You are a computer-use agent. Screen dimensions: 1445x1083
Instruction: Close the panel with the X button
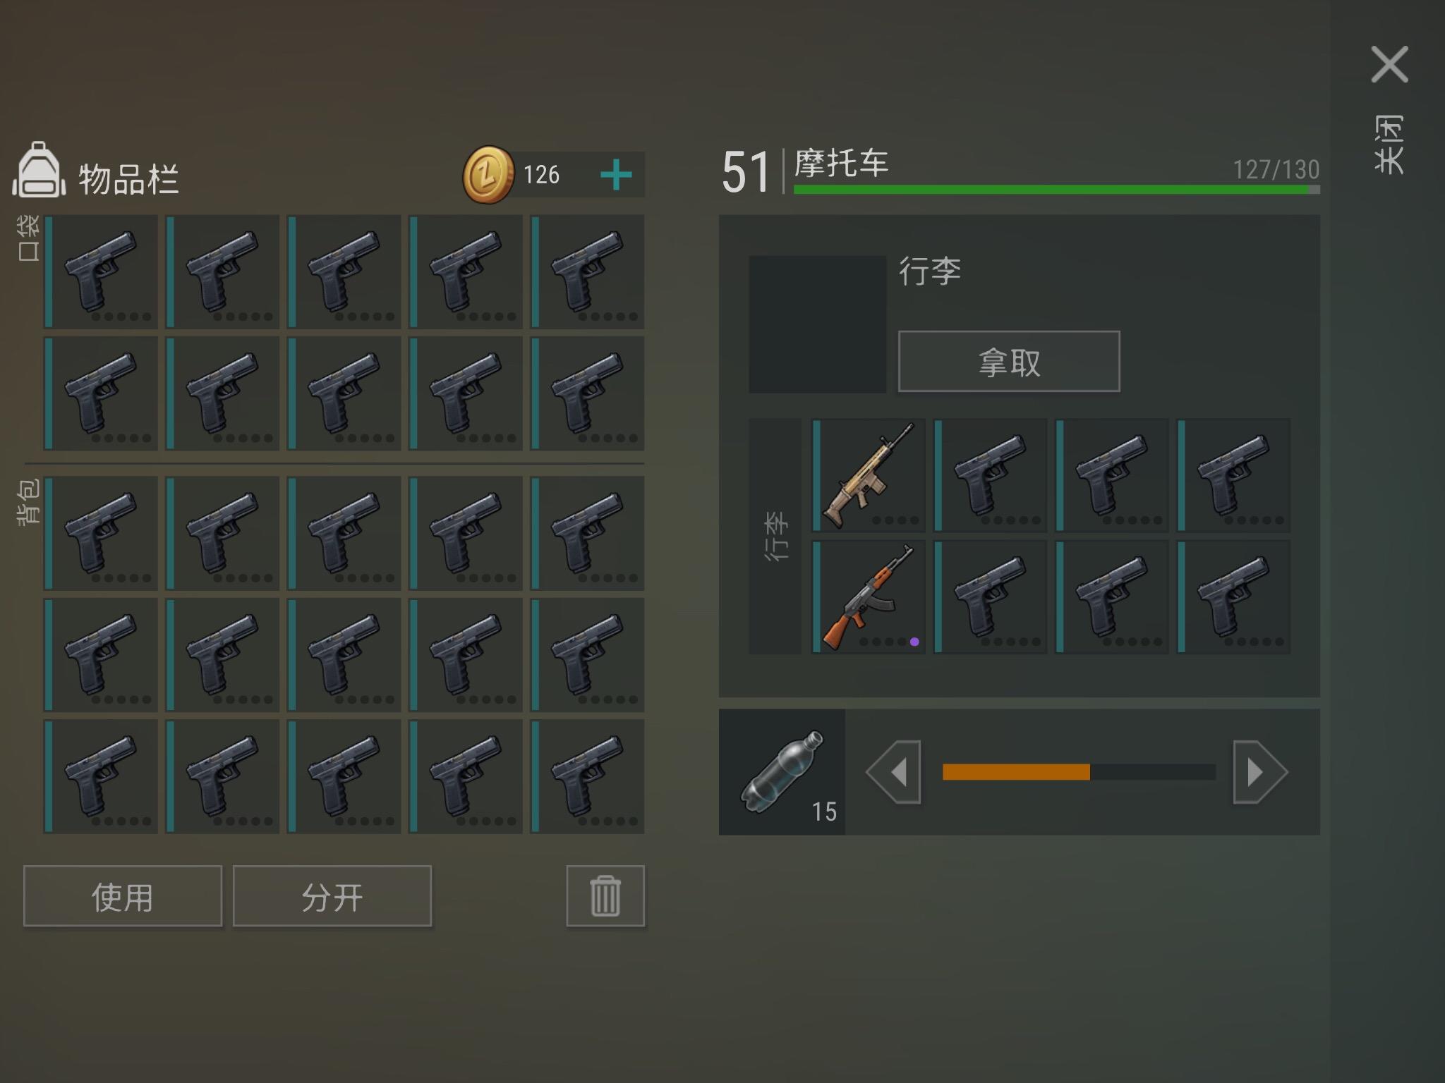[x=1389, y=65]
